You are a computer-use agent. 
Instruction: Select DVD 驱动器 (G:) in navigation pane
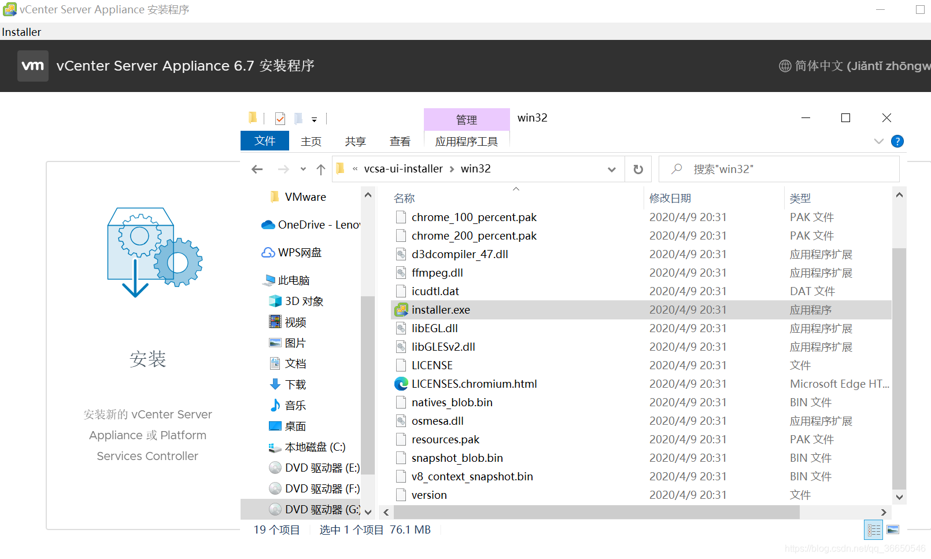pyautogui.click(x=301, y=509)
